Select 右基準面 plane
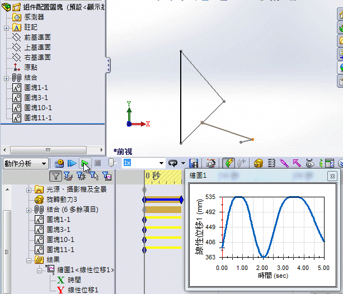The width and height of the screenshot is (343, 294). [37, 57]
